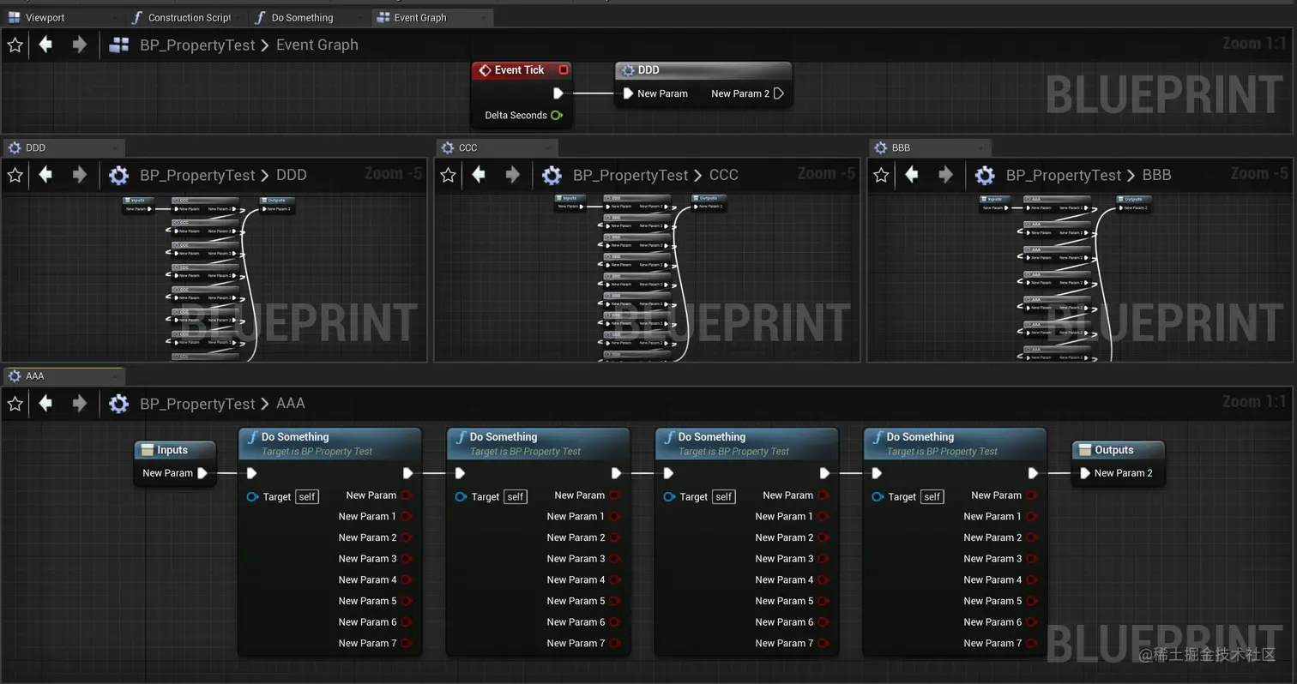The width and height of the screenshot is (1297, 684).
Task: Select the Do Something tab
Action: (x=309, y=17)
